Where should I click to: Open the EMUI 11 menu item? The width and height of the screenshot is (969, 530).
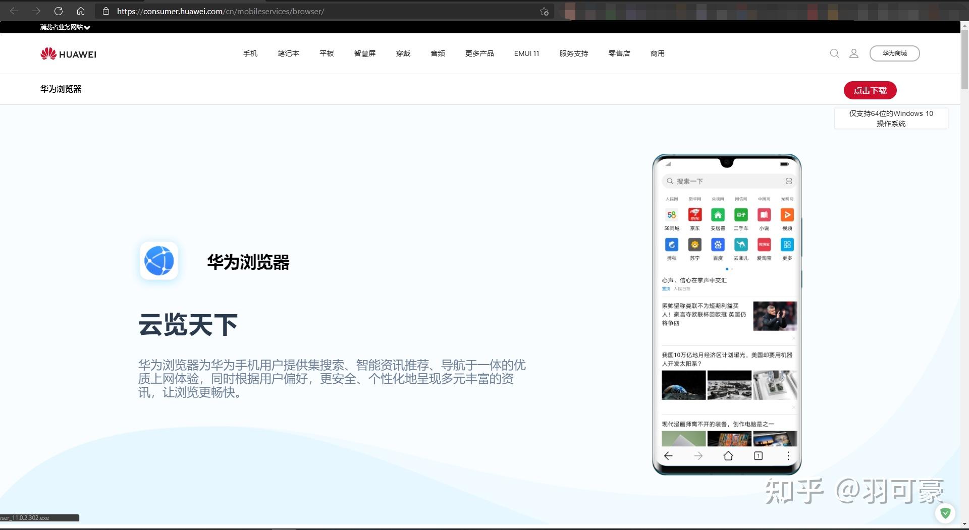(x=526, y=53)
